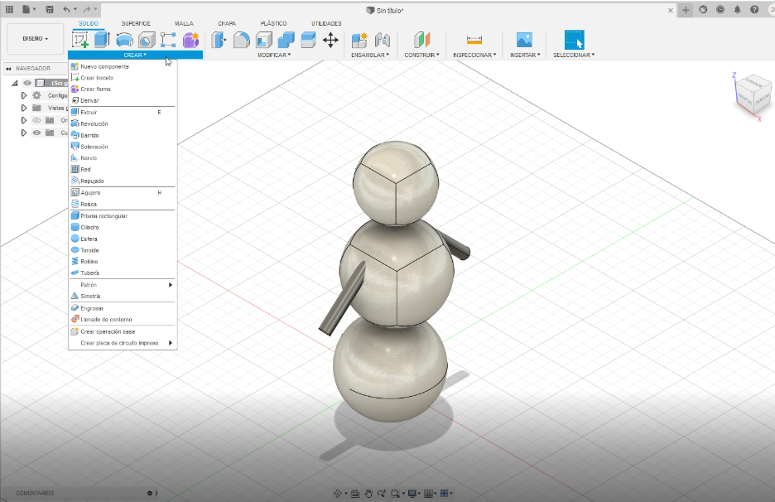Open the INSERTAR dropdown menu

point(525,55)
